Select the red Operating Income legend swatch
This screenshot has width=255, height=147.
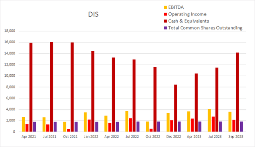[165, 14]
